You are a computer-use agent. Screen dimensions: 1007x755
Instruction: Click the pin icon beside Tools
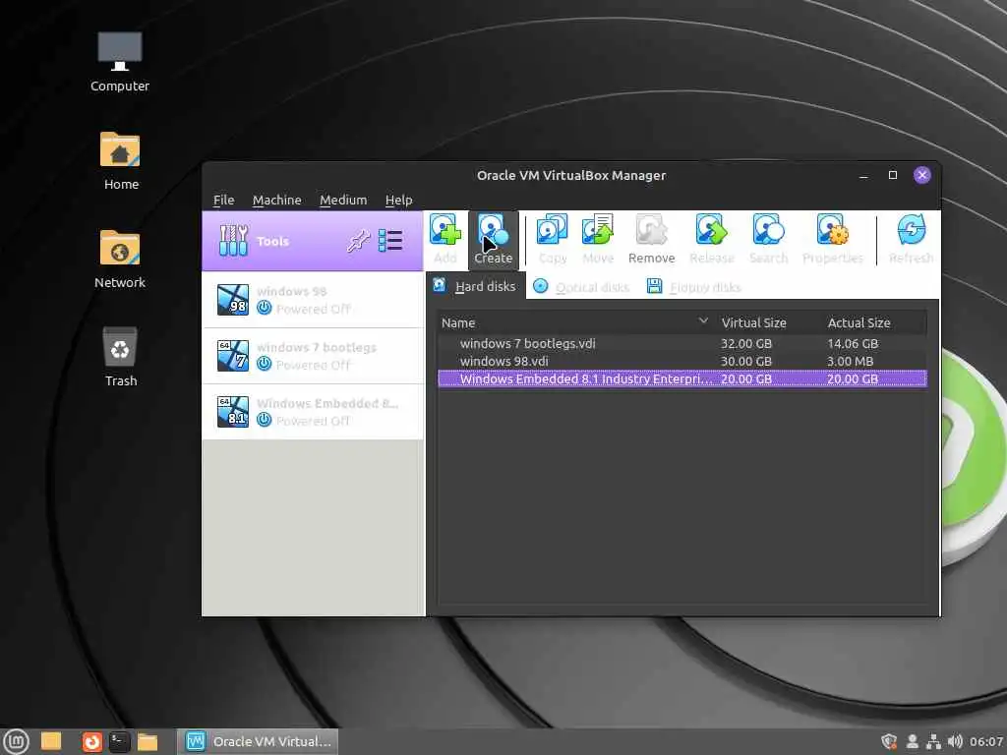pyautogui.click(x=358, y=242)
